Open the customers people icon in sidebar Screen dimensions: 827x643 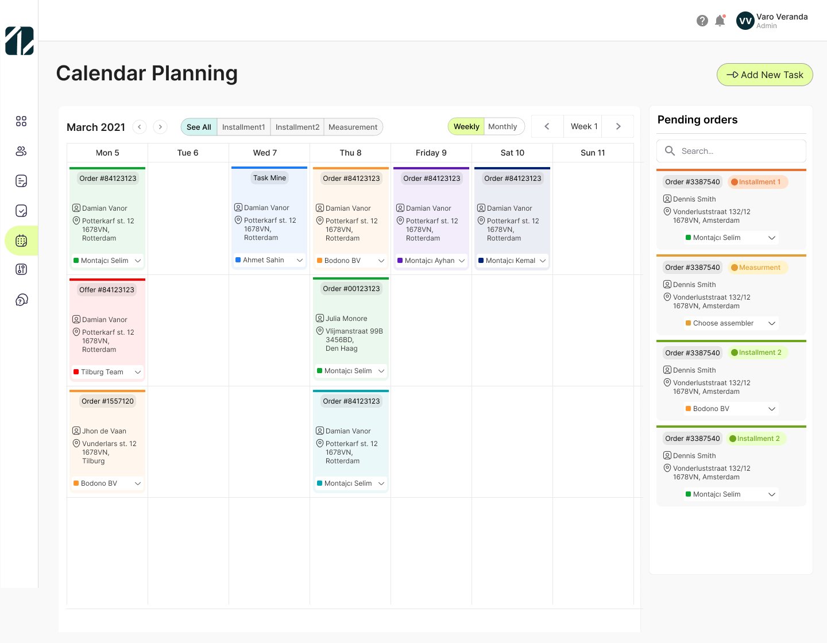pos(21,151)
